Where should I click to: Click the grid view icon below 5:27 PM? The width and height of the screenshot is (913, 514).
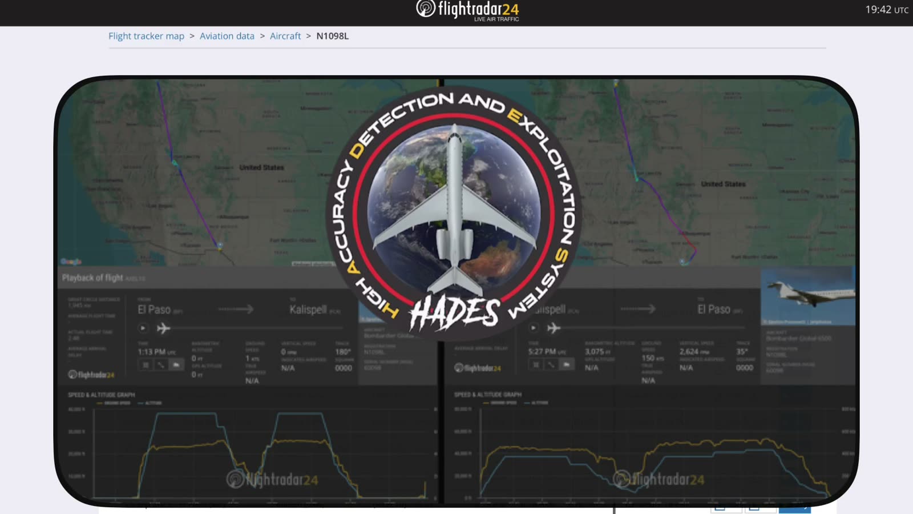[x=536, y=364]
